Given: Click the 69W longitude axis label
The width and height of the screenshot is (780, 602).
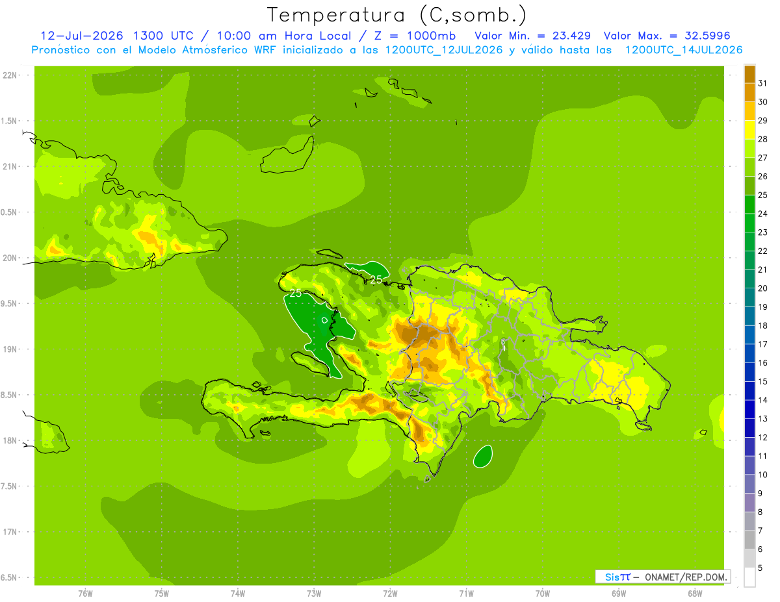Looking at the screenshot, I should click(619, 594).
